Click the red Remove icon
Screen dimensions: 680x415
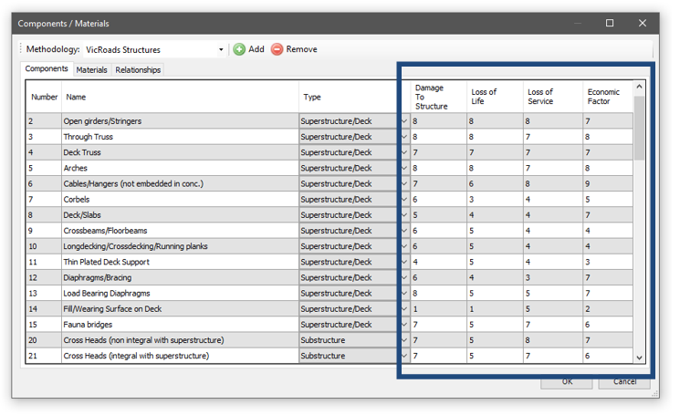pos(277,49)
